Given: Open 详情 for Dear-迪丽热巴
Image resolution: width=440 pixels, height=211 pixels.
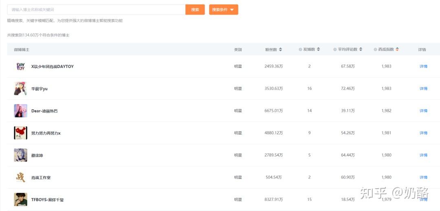Looking at the screenshot, I should tap(423, 111).
